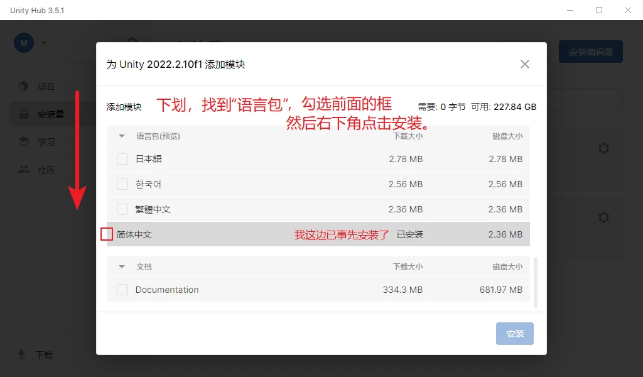The width and height of the screenshot is (643, 377).
Task: Click the 安装 button in dialog
Action: click(x=515, y=334)
